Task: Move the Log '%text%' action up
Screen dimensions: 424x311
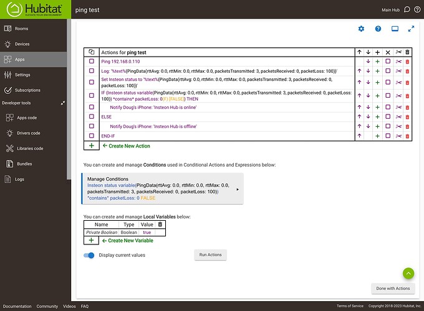Action: (x=359, y=71)
